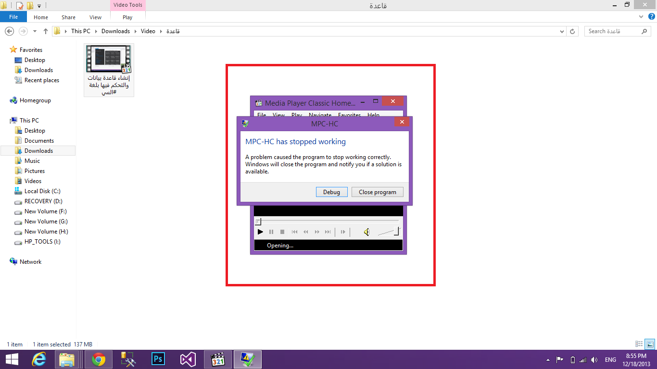This screenshot has width=657, height=369.
Task: Open Recent places in navigation pane
Action: coord(41,80)
